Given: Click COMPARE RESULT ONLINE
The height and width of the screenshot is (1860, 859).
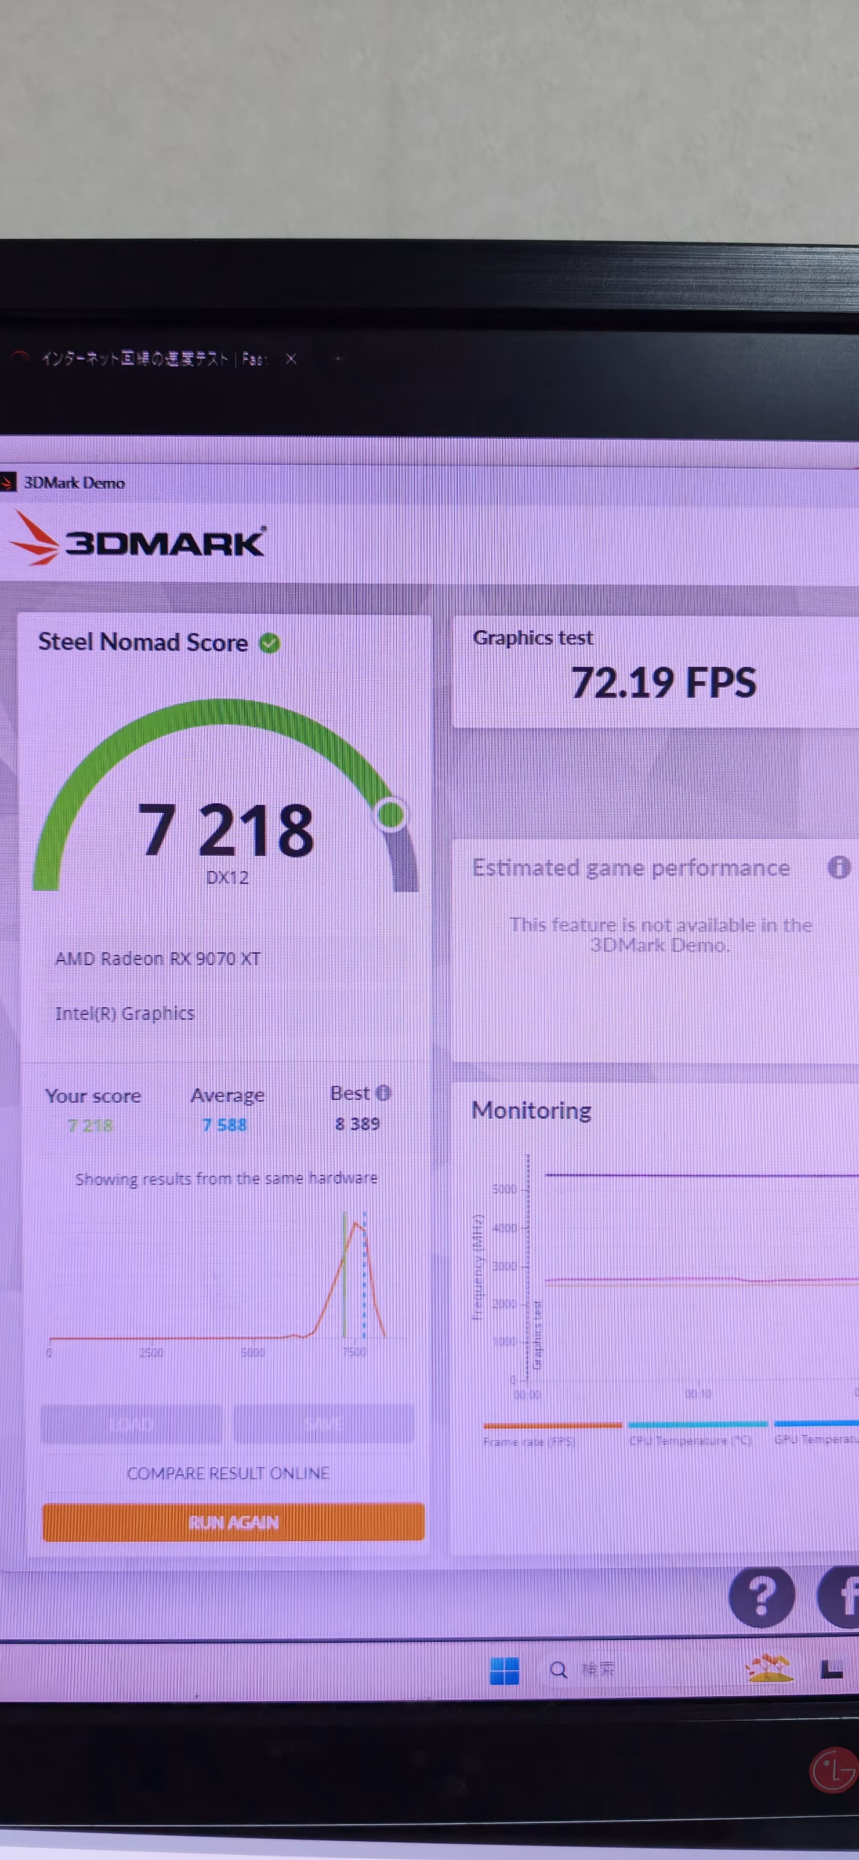Looking at the screenshot, I should coord(227,1473).
